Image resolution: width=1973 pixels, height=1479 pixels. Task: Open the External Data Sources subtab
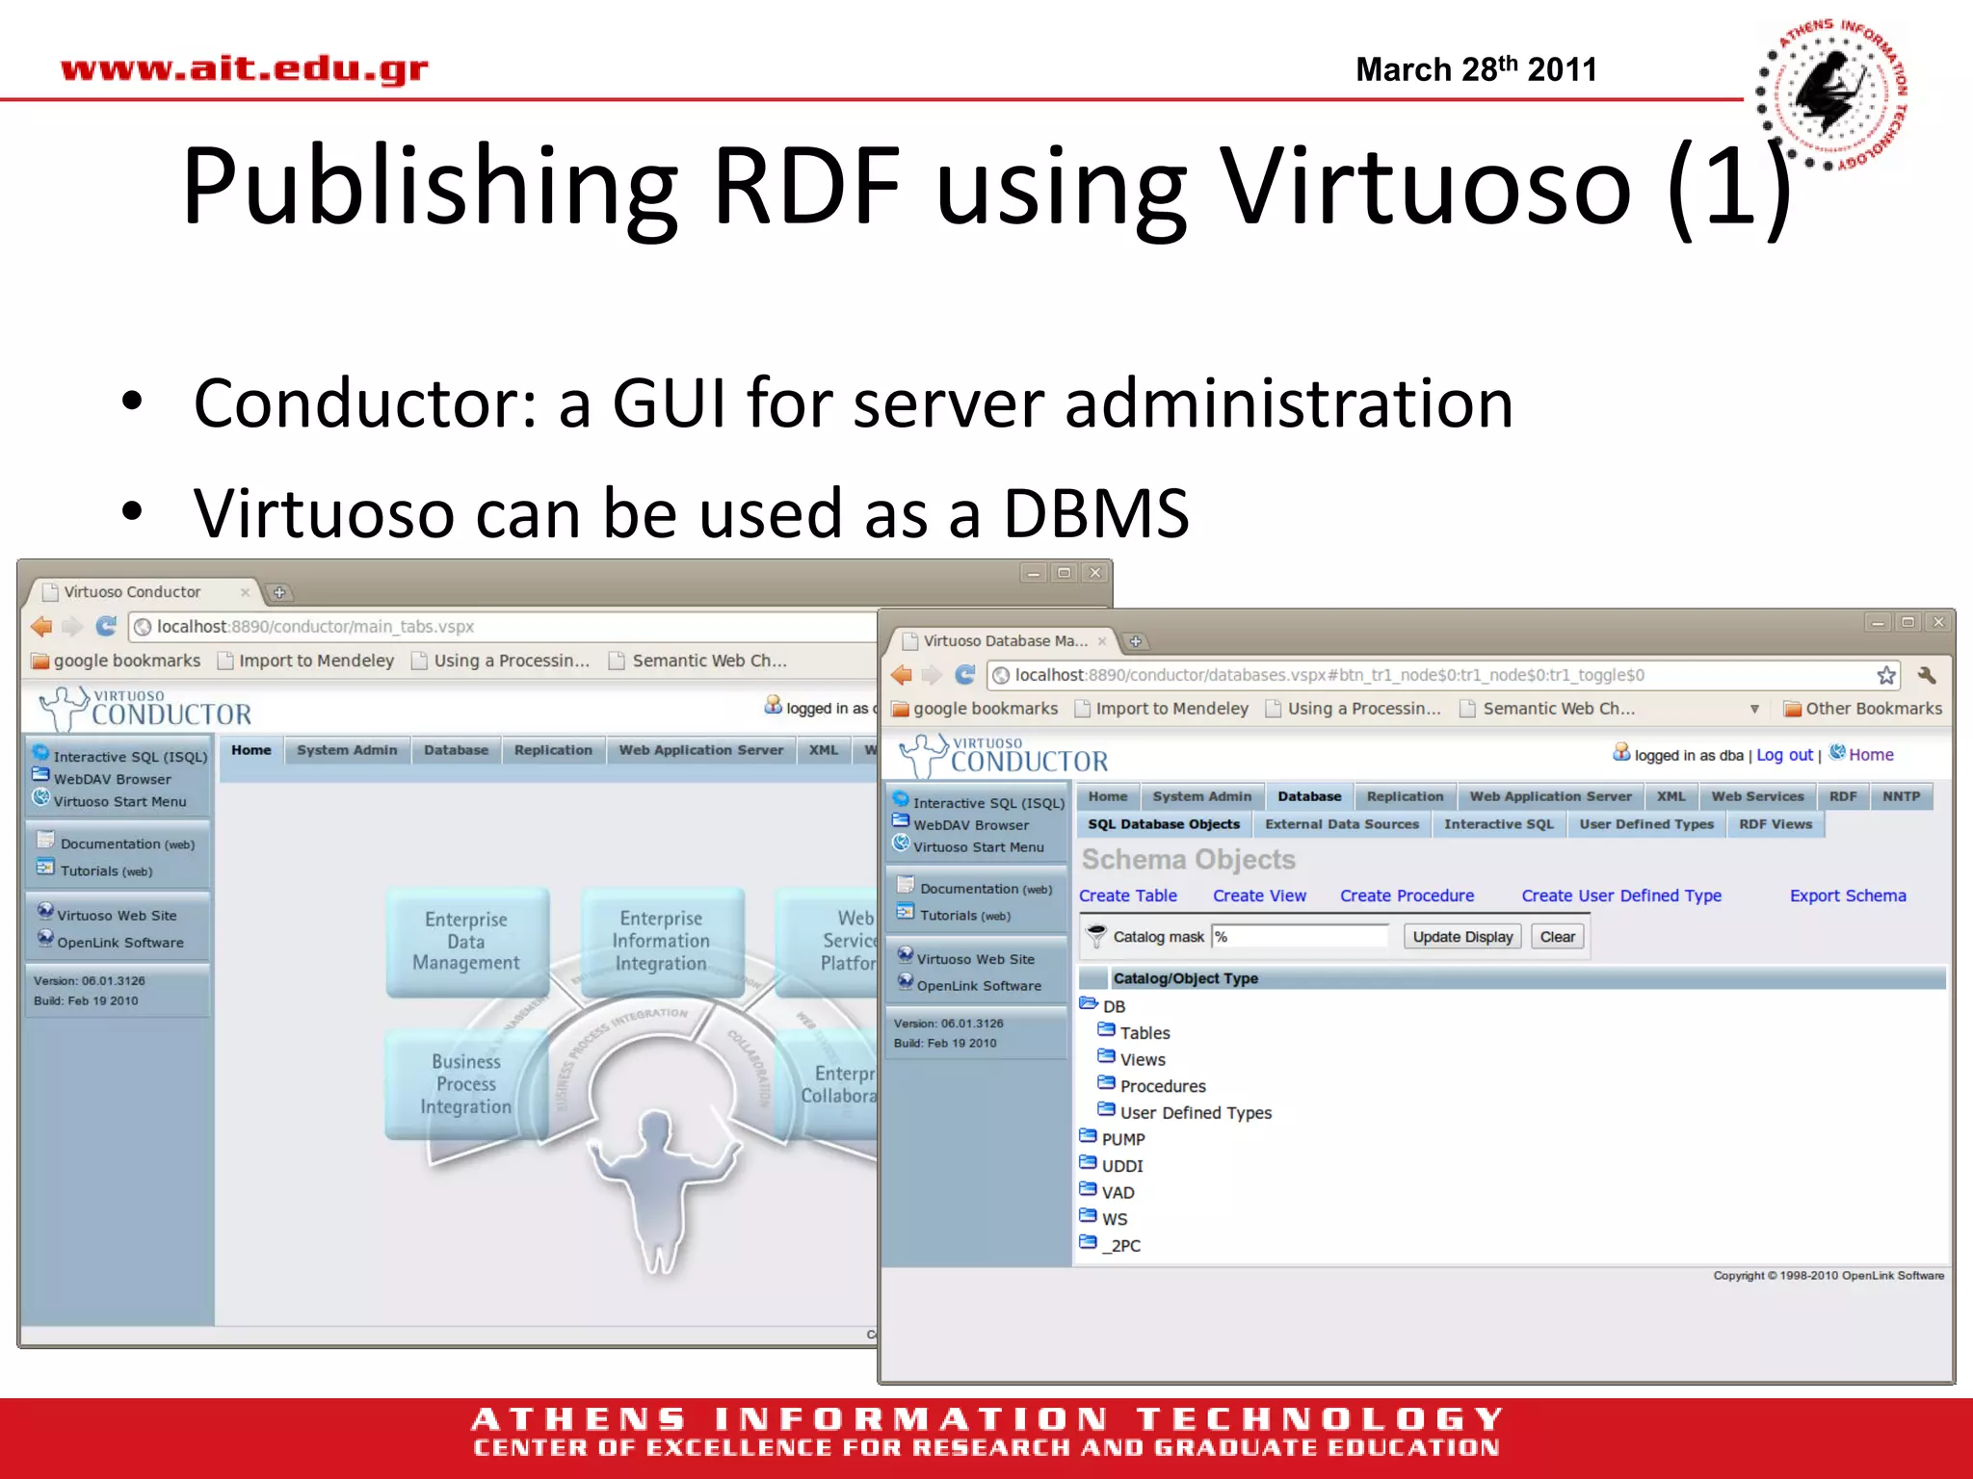[1341, 824]
